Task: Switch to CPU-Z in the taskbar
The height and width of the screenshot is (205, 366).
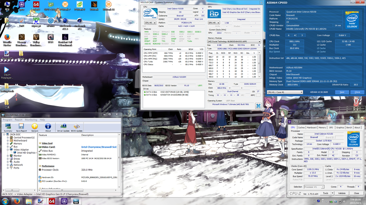Action: (x=64, y=201)
